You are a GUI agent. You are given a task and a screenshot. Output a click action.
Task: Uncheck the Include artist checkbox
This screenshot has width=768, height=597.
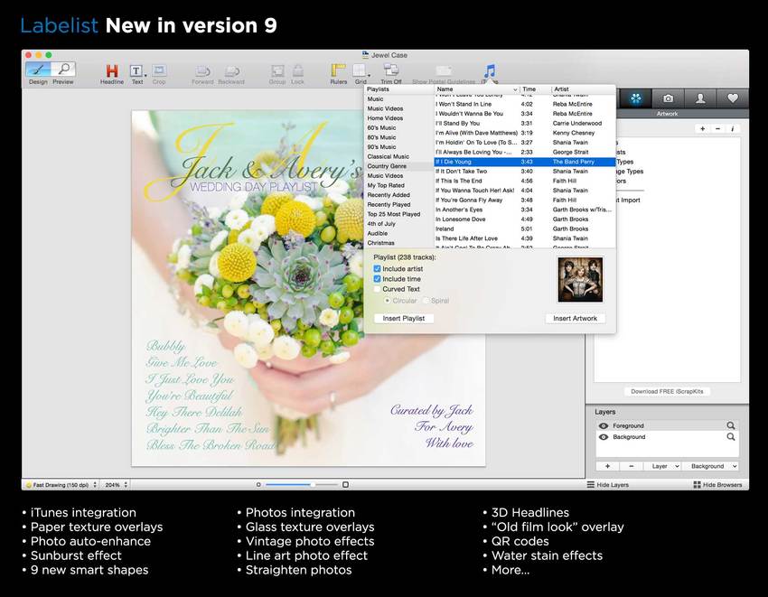point(378,269)
